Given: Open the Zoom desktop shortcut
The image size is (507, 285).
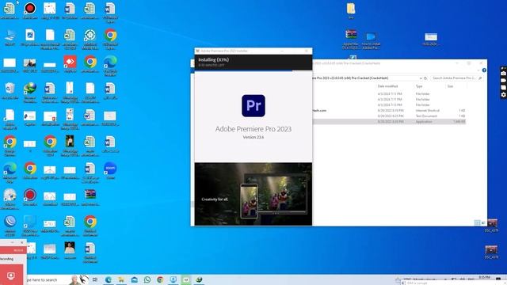Looking at the screenshot, I should click(110, 171).
